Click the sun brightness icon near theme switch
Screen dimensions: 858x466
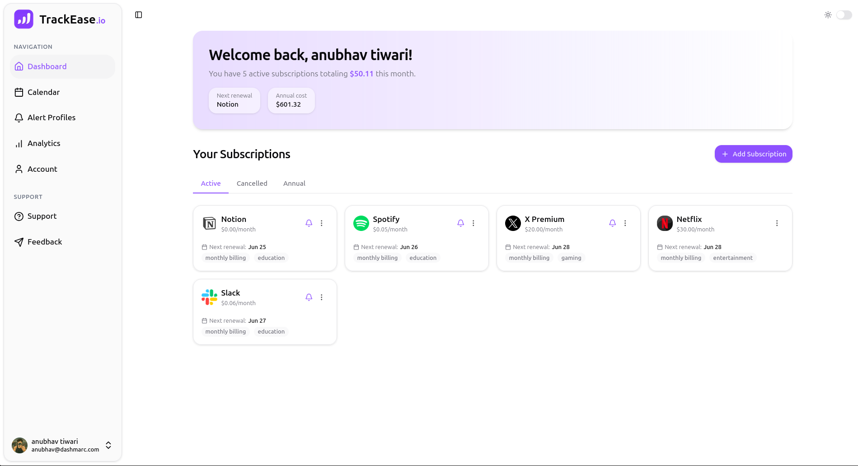point(828,14)
